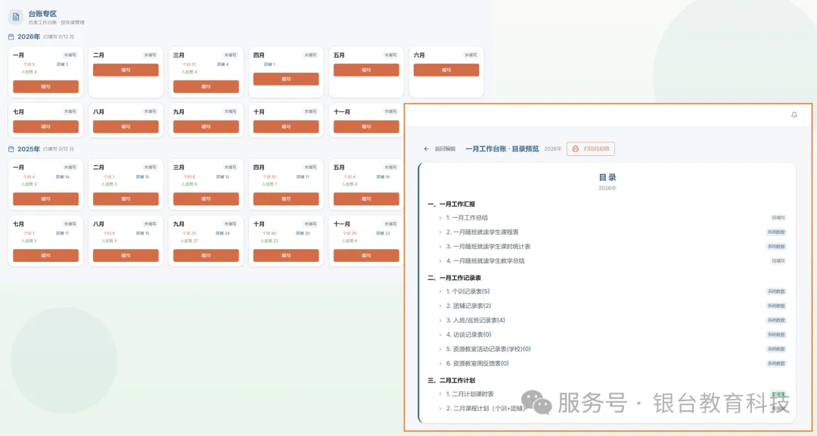This screenshot has width=817, height=436.
Task: Click 团辅 2 stat on 2026 一月 card
Action: pyautogui.click(x=63, y=64)
